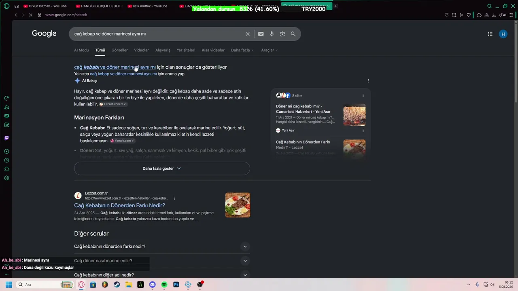518x291 pixels.
Task: Open Steam from the taskbar
Action: tap(117, 285)
